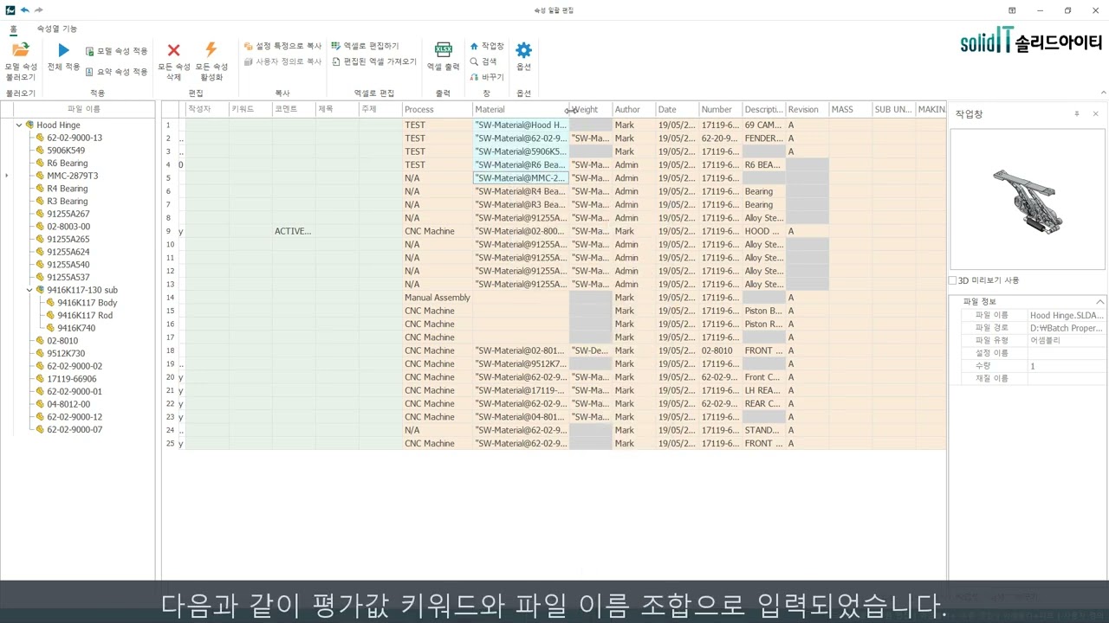Switch to the 속성열 기능 tab

[x=57, y=29]
